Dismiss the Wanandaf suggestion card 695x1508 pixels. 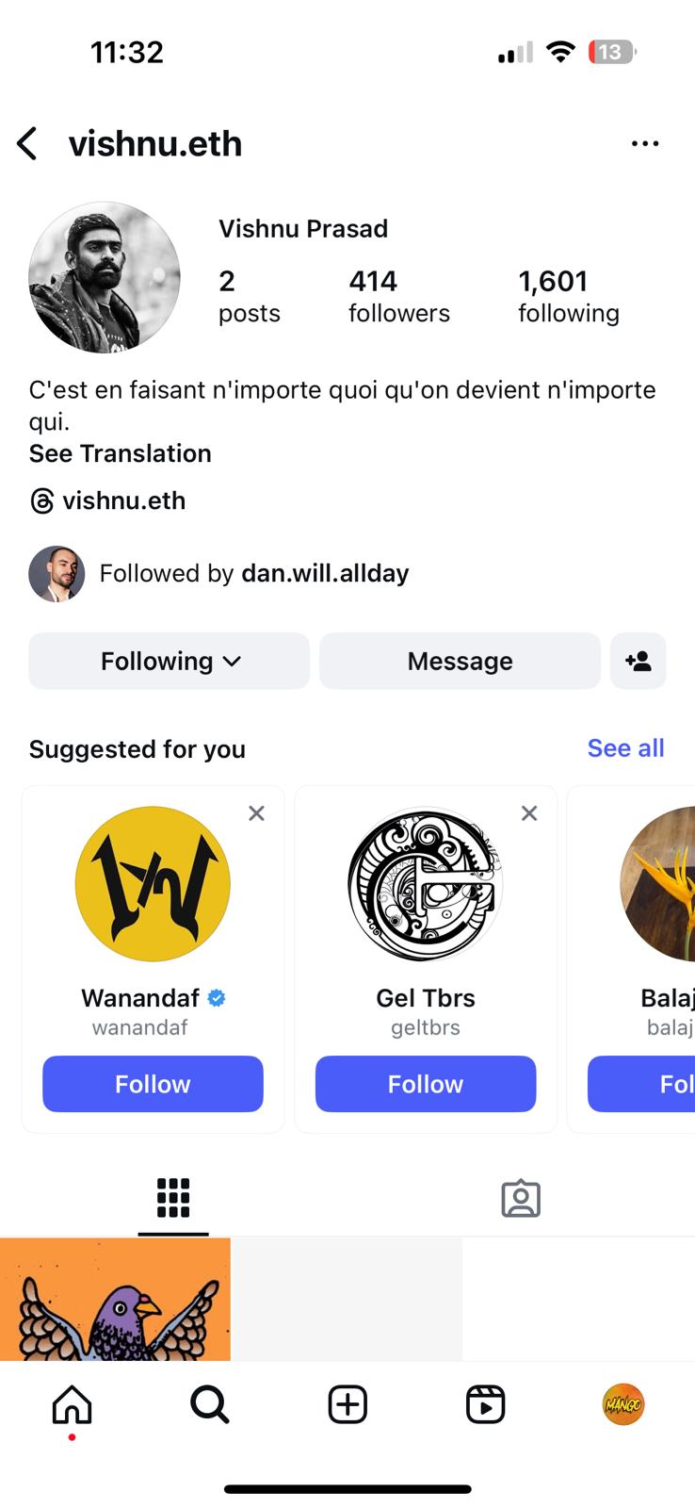(x=256, y=813)
